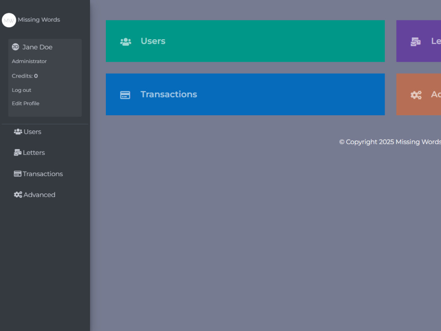The height and width of the screenshot is (331, 441).
Task: Click the people icon on green Users tile
Action: 125,41
